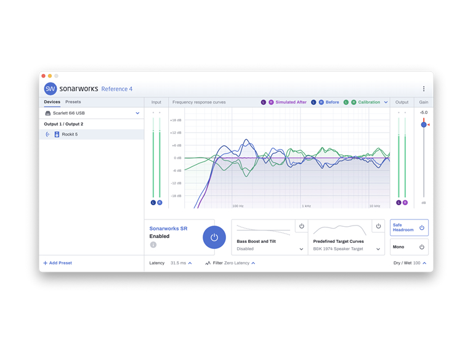Click the filter waveform icon
The image size is (473, 355).
(x=208, y=263)
